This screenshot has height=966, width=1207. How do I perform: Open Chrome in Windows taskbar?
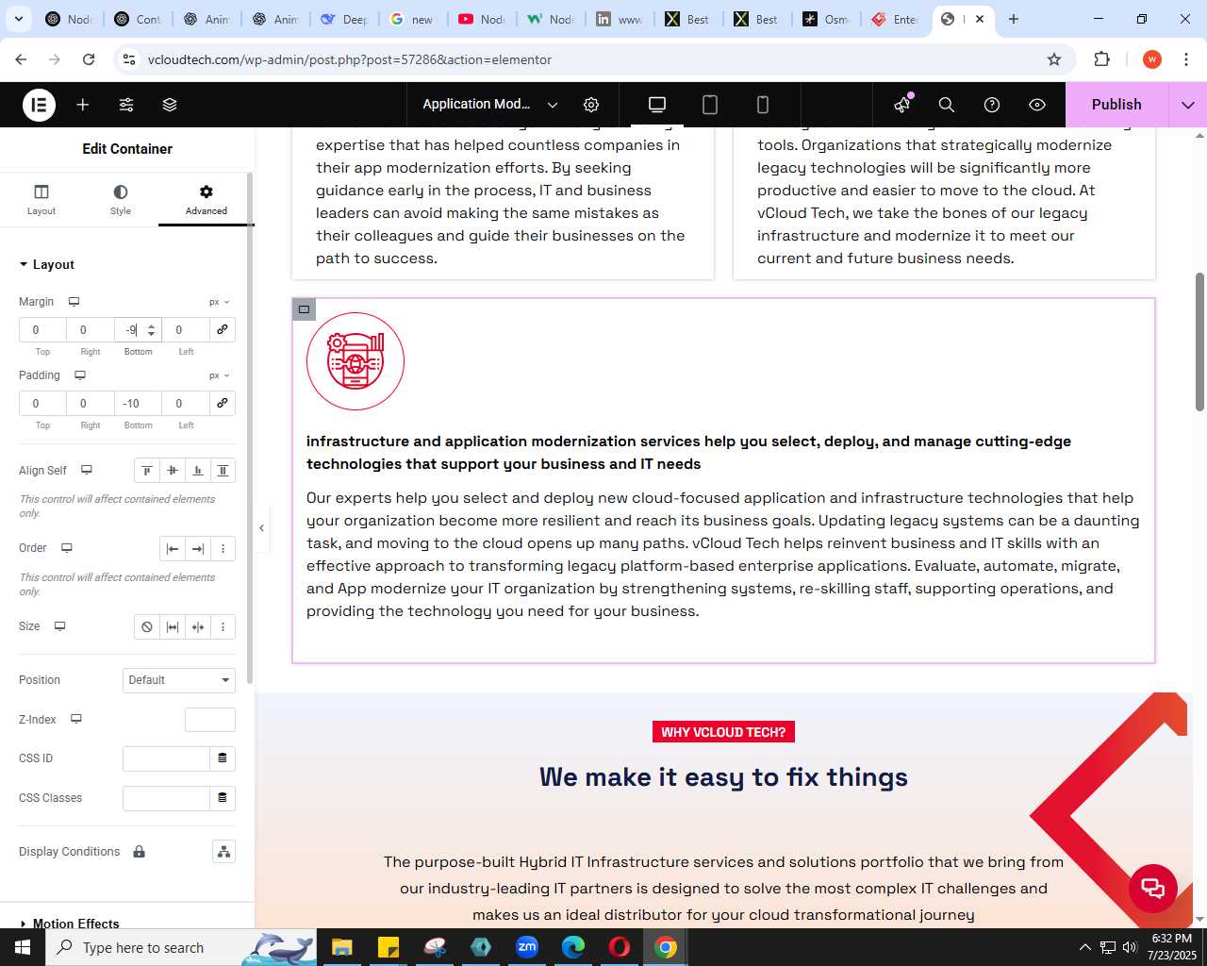click(x=666, y=947)
